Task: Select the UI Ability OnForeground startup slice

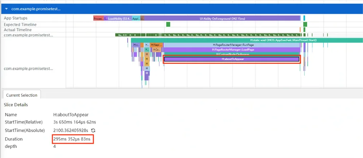Action: [223, 19]
